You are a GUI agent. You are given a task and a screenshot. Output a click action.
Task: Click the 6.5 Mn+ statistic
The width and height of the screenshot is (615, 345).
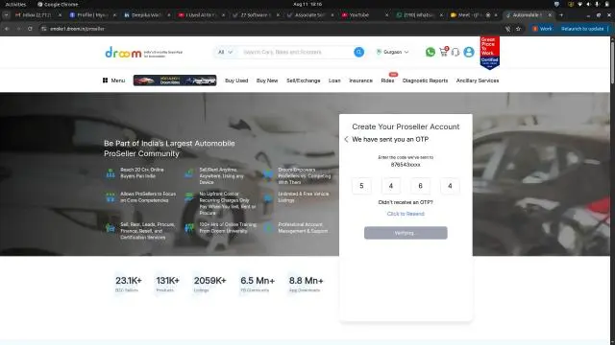(258, 281)
